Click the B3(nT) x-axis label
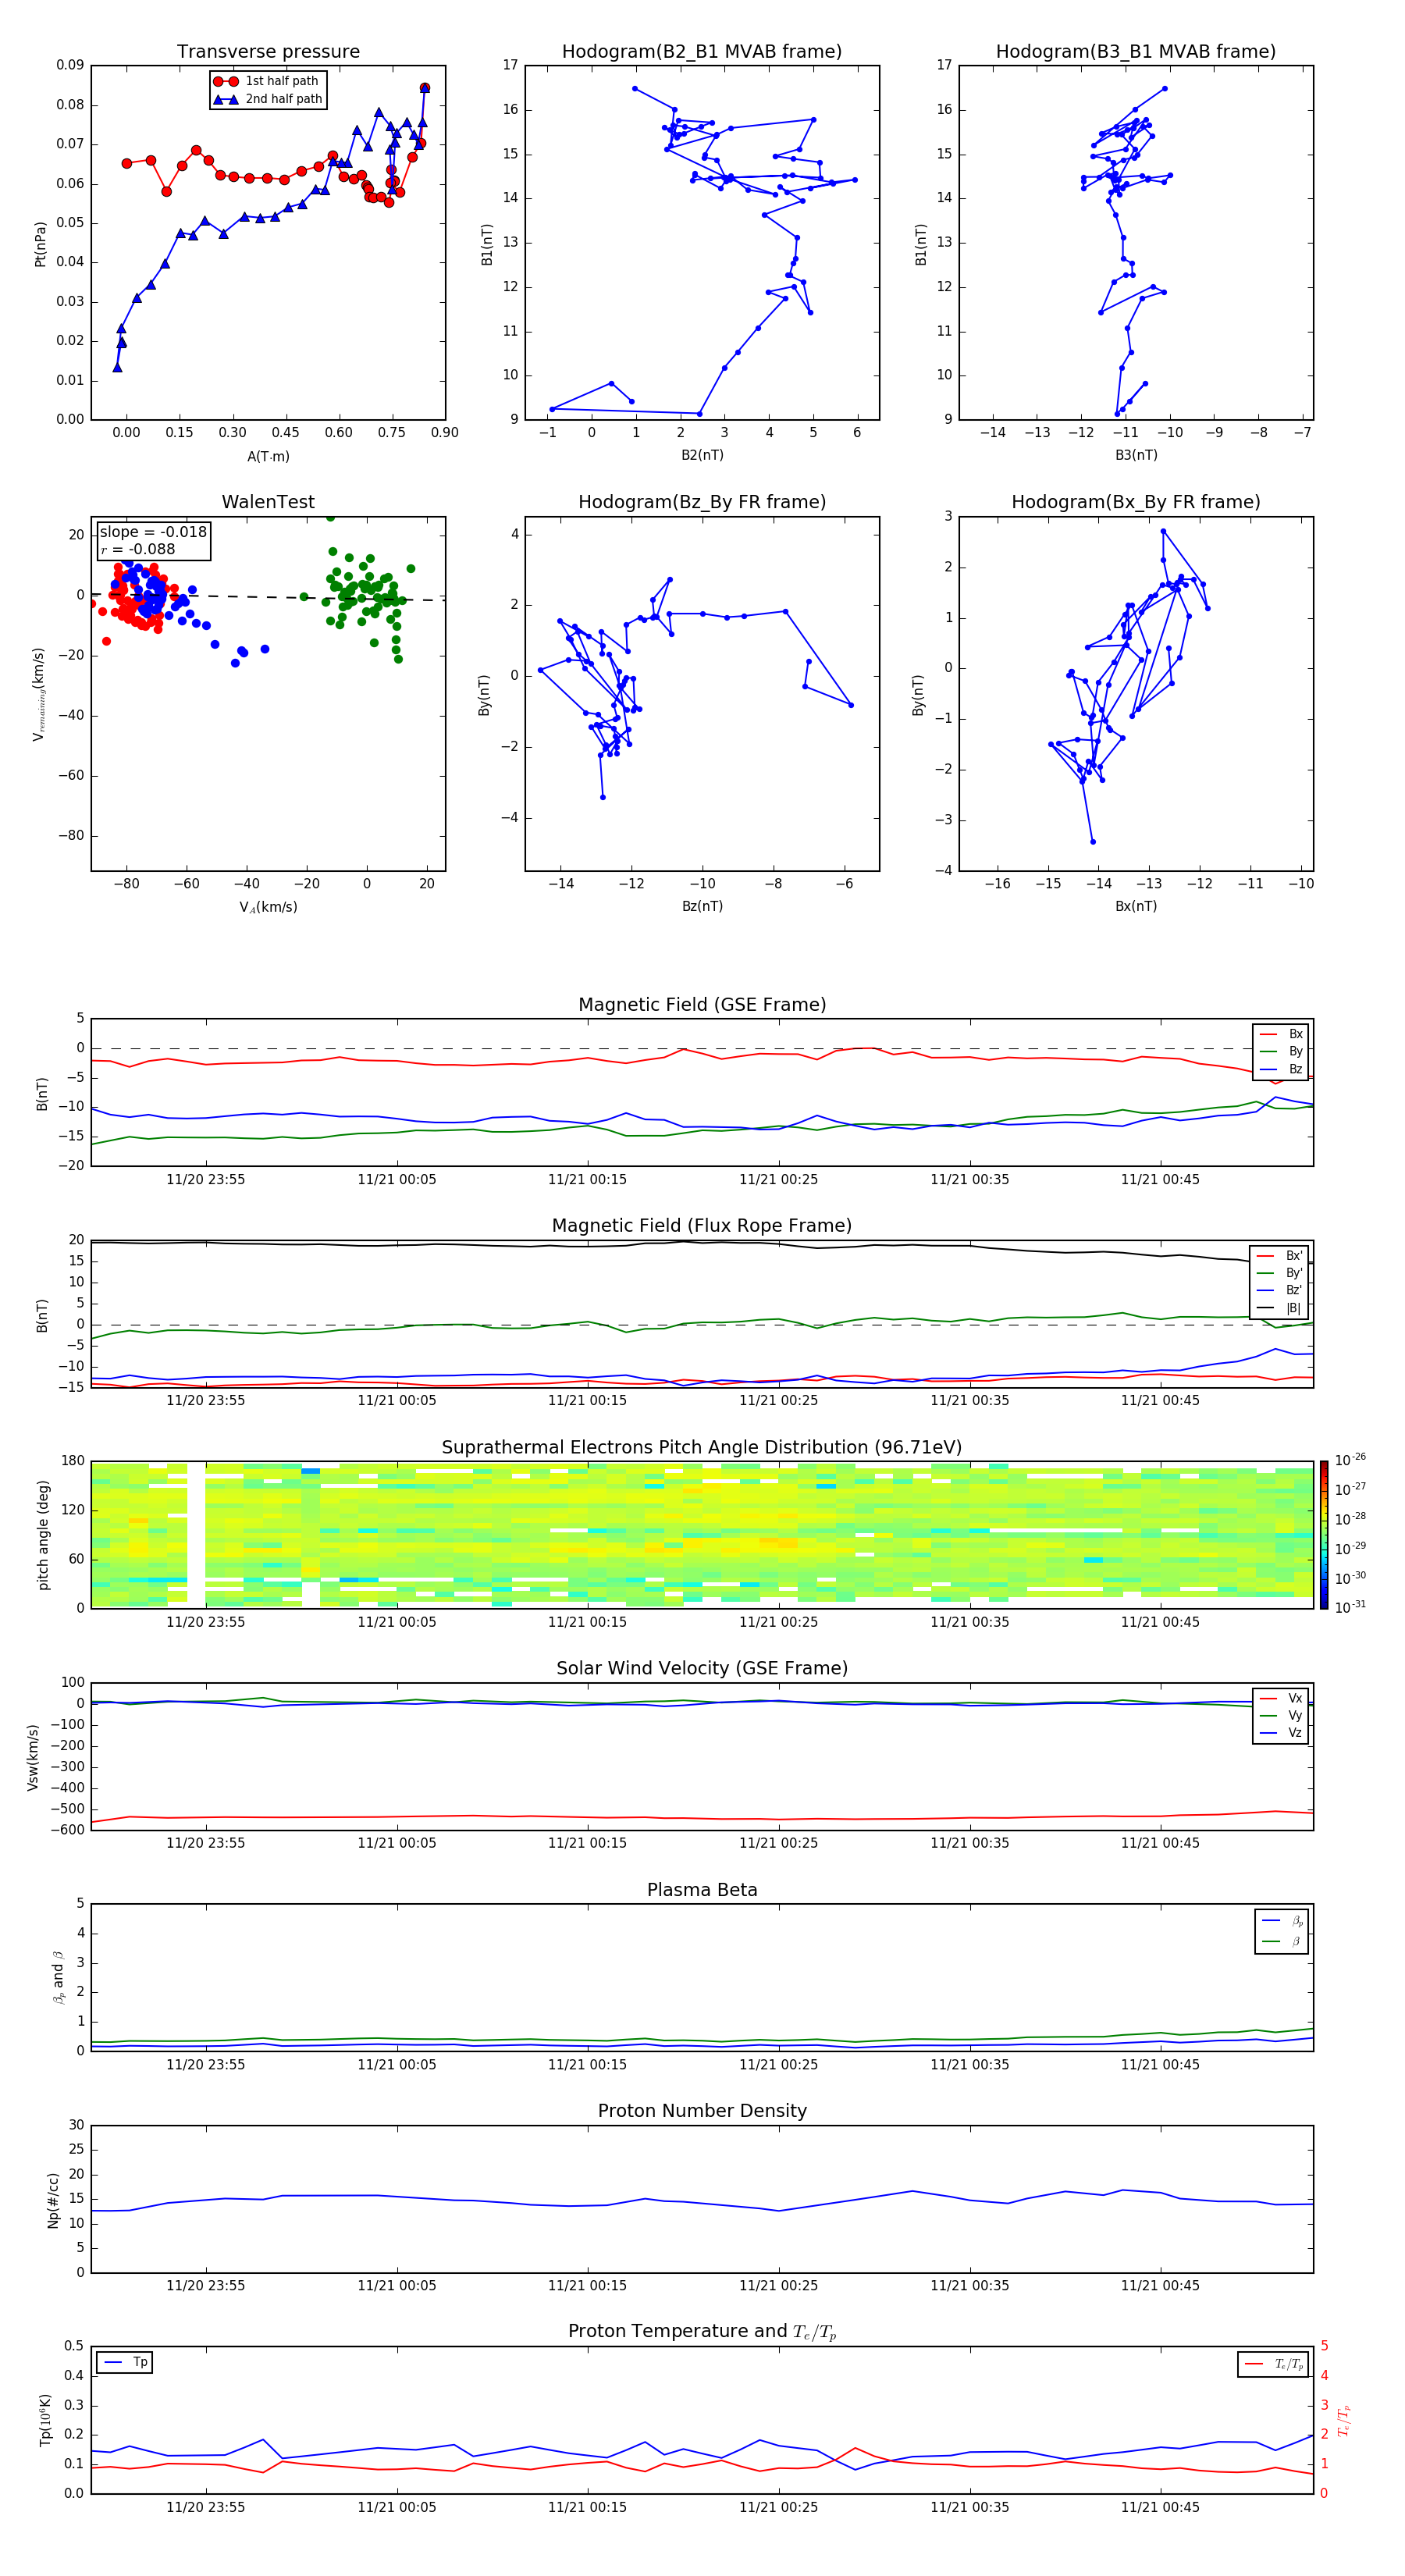 tap(1136, 455)
